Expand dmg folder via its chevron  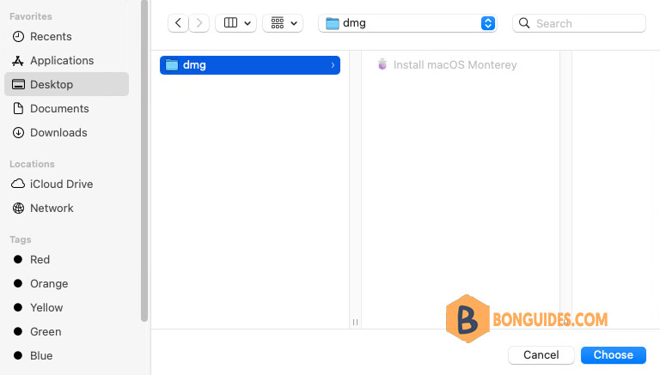click(333, 65)
